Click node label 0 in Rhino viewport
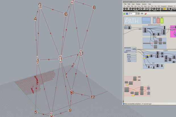The width and height of the screenshot is (176, 117). pyautogui.click(x=40, y=5)
